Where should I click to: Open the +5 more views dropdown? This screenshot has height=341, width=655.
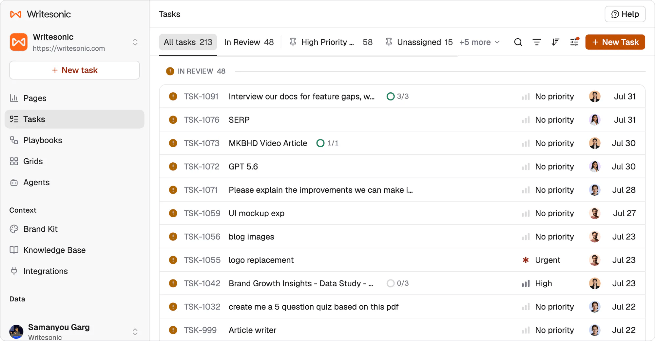(480, 42)
